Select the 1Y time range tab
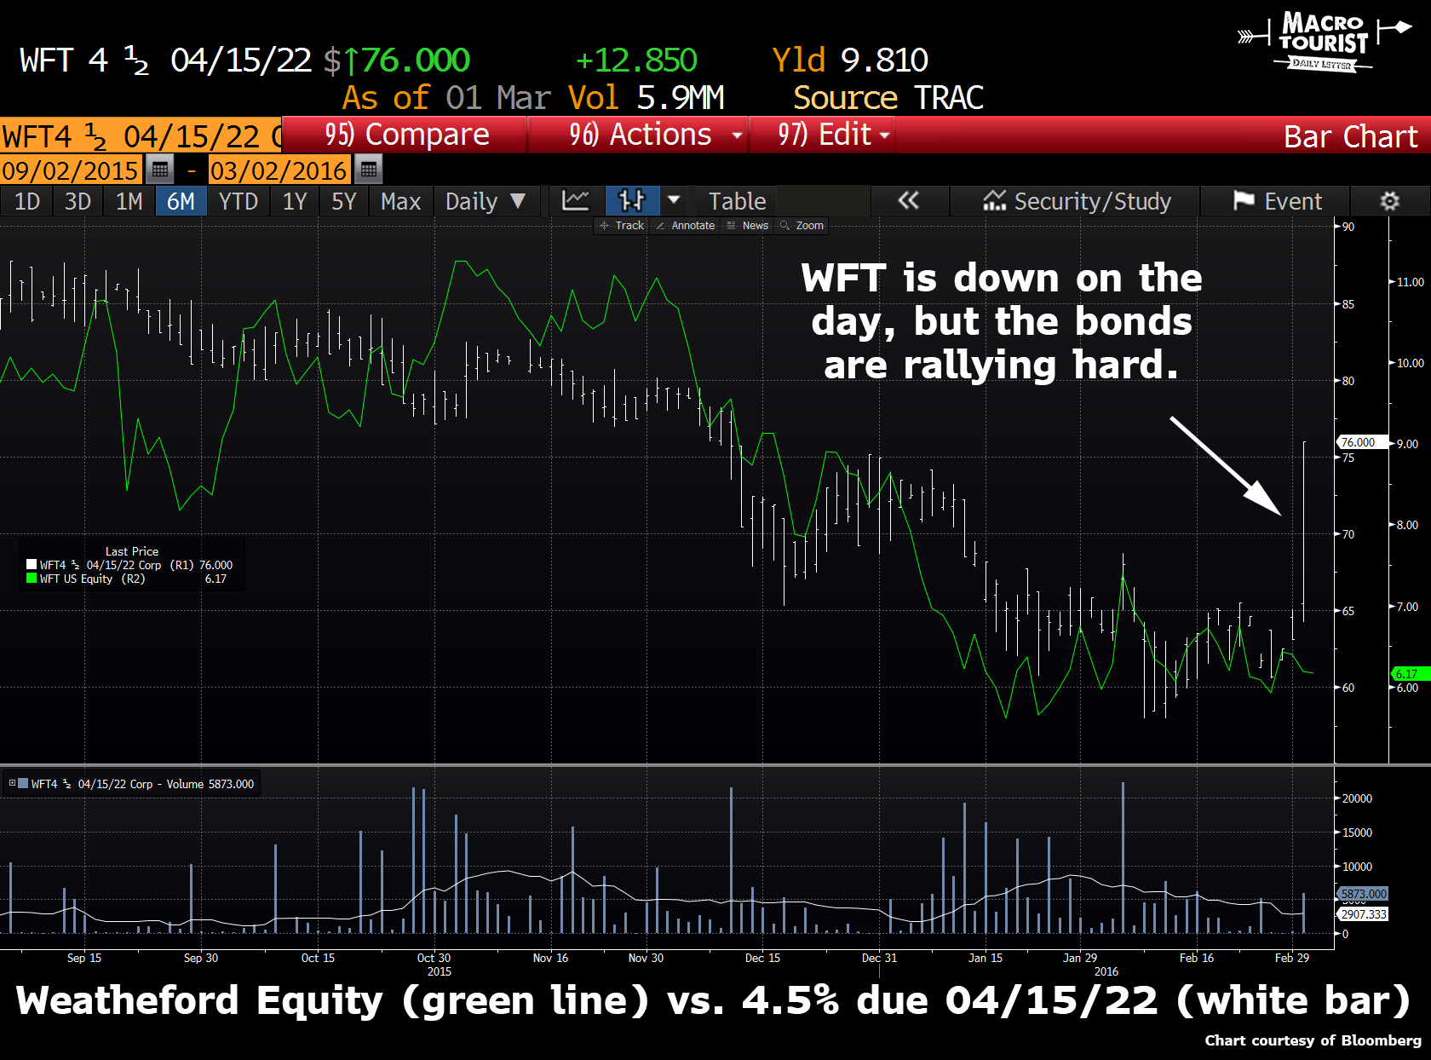 [295, 201]
